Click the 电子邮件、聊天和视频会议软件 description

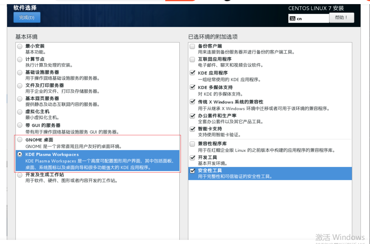(231, 65)
